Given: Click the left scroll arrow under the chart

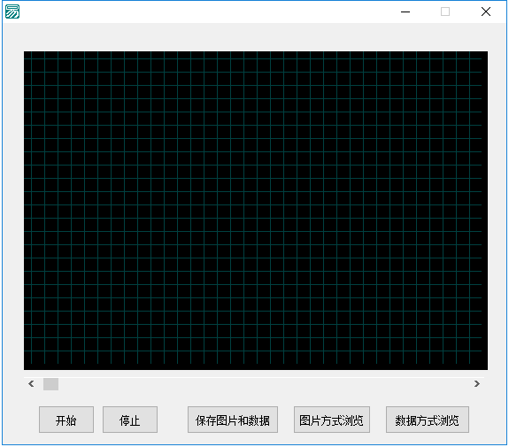Looking at the screenshot, I should [x=31, y=383].
